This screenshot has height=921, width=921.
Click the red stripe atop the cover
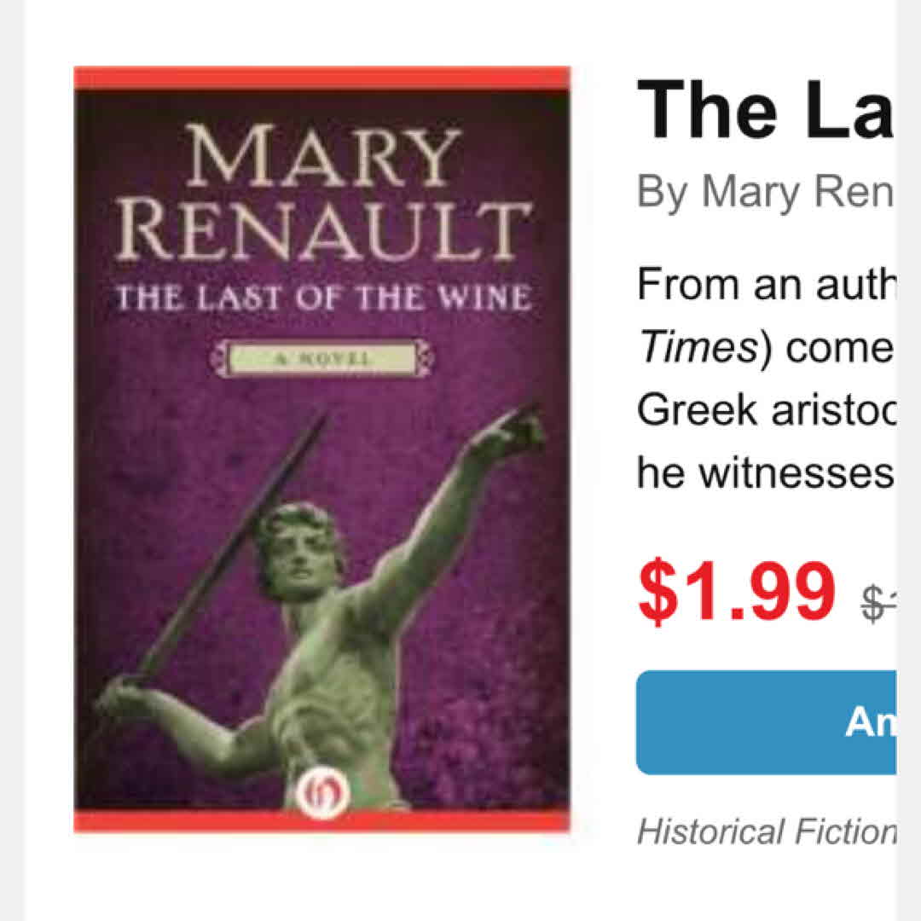coord(321,78)
